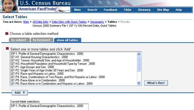This screenshot has width=194, height=110.
Task: Open the Search navigation item
Action: 92,10
